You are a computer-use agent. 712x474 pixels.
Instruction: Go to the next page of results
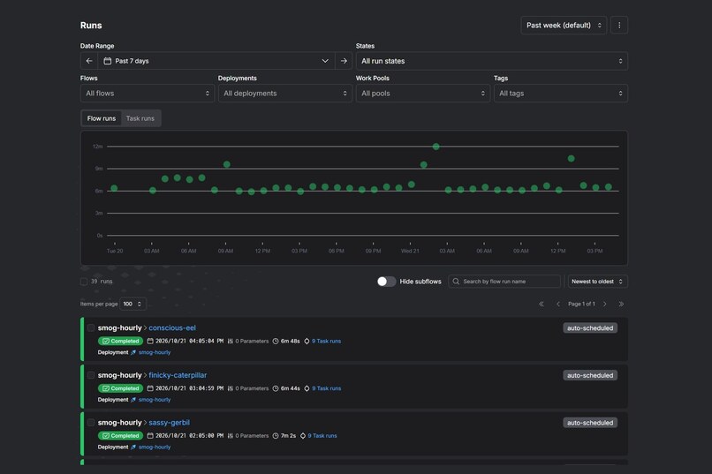605,304
